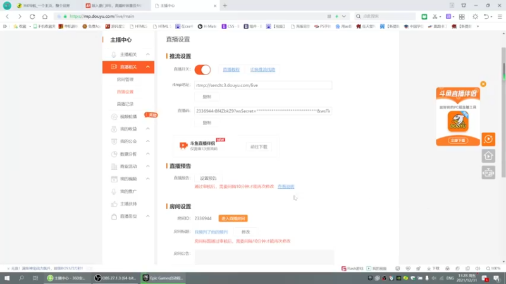Click the 视频轮播 icon in sidebar
This screenshot has height=284, width=506.
tap(114, 117)
